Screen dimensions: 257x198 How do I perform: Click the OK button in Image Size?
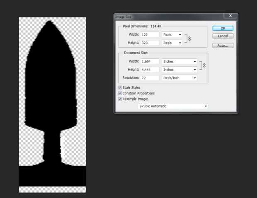pyautogui.click(x=223, y=28)
